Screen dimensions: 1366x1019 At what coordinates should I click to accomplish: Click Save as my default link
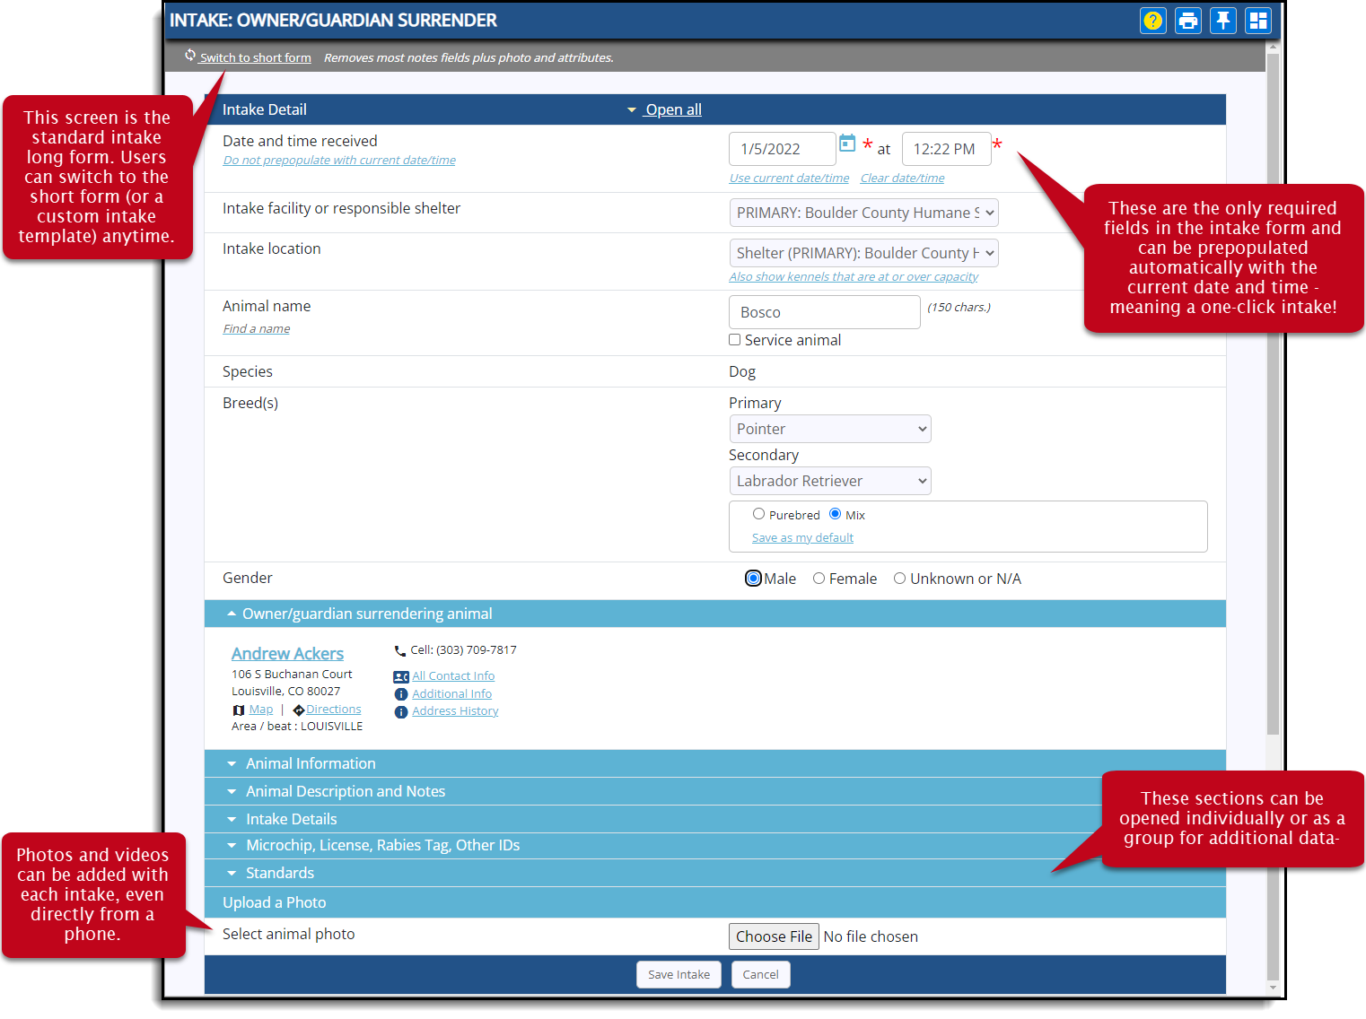802,538
